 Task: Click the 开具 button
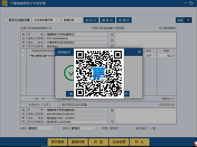(98, 142)
